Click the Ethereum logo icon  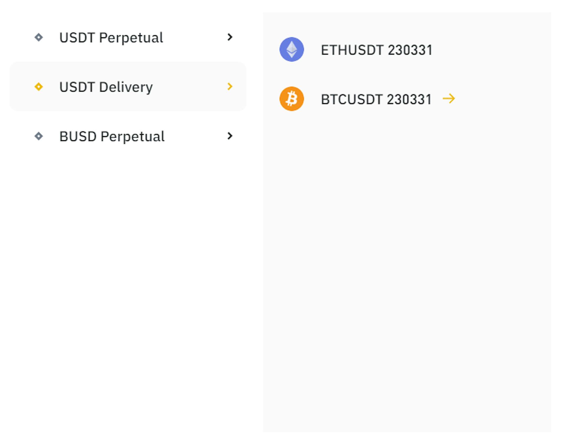pos(291,49)
